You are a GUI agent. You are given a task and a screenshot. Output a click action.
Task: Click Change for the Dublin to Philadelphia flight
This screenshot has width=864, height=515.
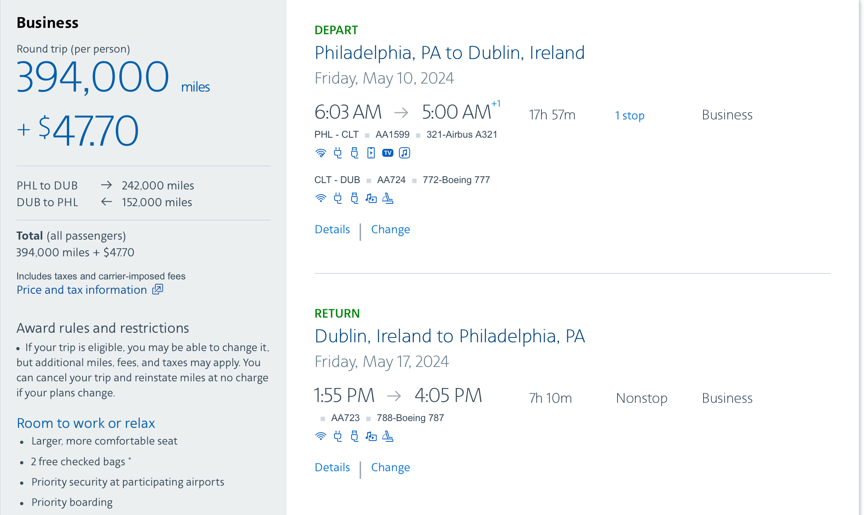(390, 467)
